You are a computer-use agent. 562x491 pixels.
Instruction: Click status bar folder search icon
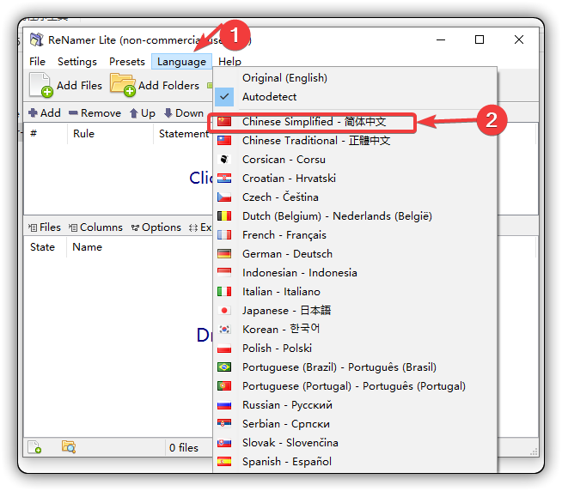coord(69,447)
